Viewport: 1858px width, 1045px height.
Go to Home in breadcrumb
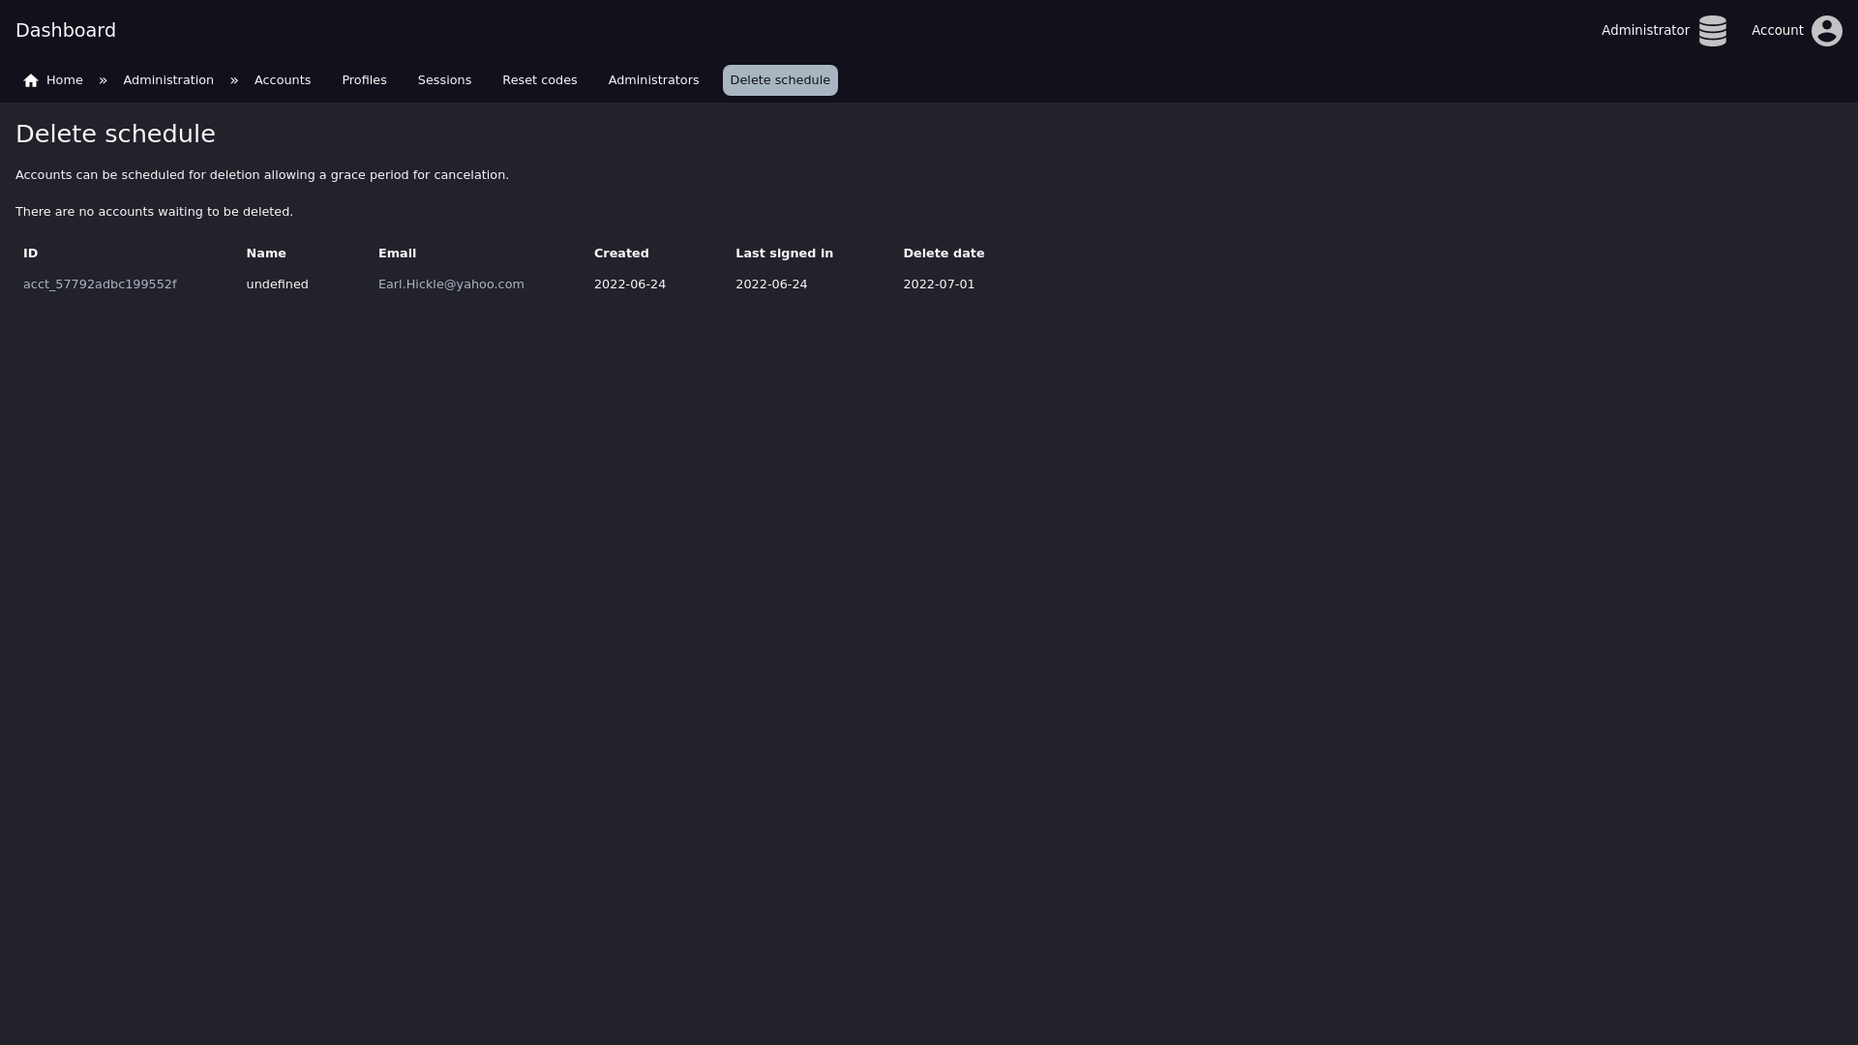64,80
